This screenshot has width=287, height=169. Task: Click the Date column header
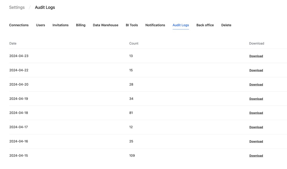(x=13, y=43)
